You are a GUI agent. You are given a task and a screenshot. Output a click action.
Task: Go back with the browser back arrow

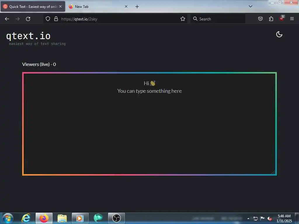click(7, 19)
